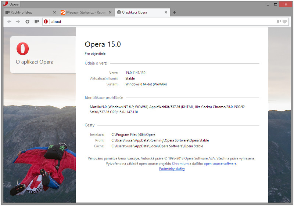This screenshot has height=206, width=294.
Task: Click the Opera 15.0 heading
Action: tap(103, 44)
